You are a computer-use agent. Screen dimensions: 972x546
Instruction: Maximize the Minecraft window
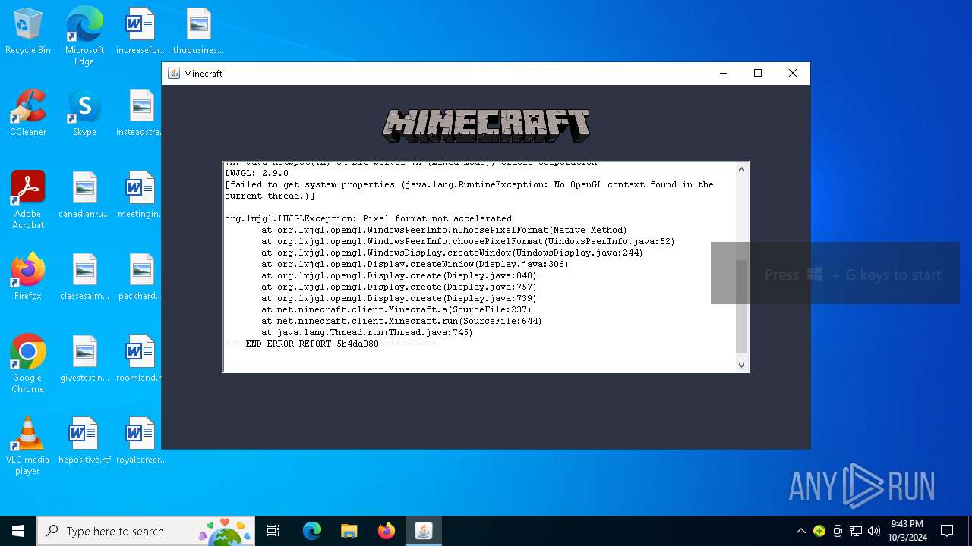[x=758, y=73]
